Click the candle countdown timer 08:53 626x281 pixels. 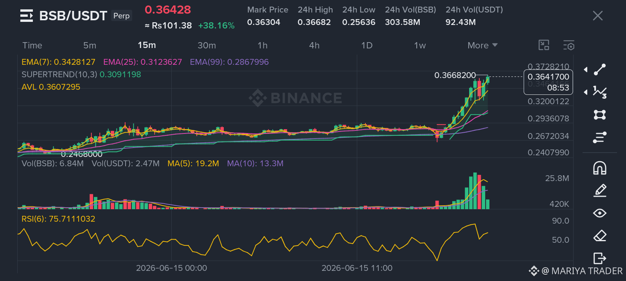(x=558, y=88)
